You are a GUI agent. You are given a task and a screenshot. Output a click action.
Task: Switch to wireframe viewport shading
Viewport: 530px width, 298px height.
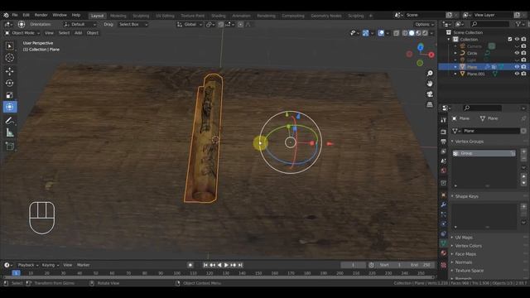click(x=405, y=33)
